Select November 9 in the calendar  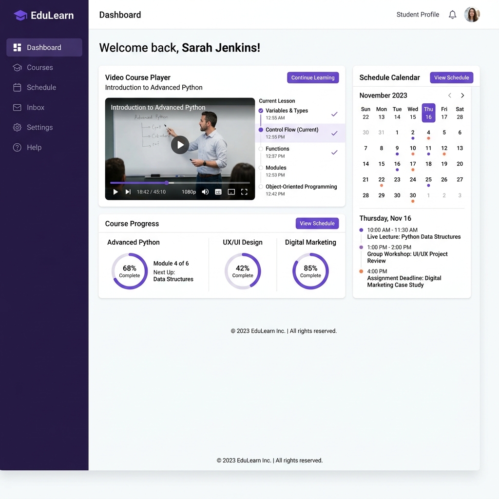(x=397, y=149)
